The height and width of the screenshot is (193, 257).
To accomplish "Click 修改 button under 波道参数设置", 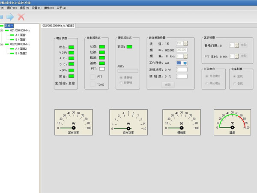I will [168, 84].
